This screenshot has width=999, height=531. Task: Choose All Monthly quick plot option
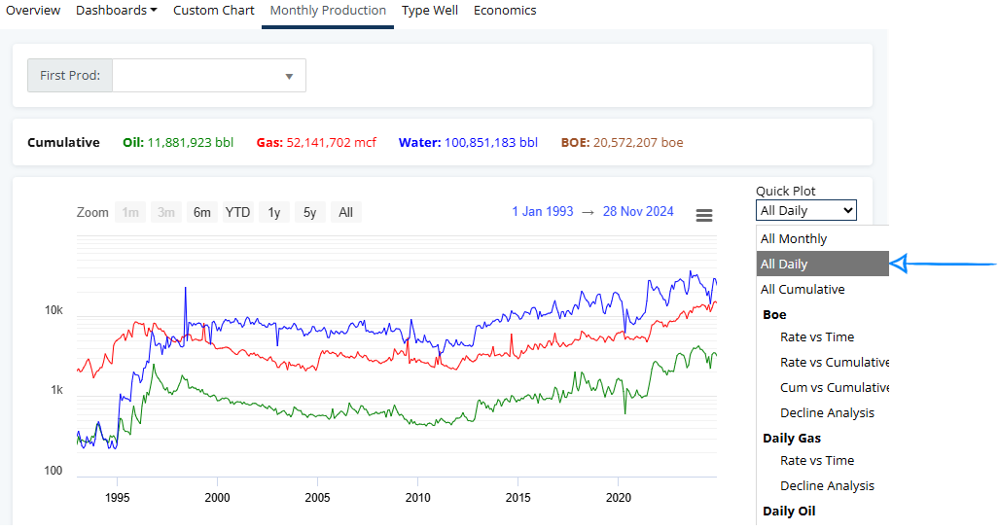click(794, 239)
